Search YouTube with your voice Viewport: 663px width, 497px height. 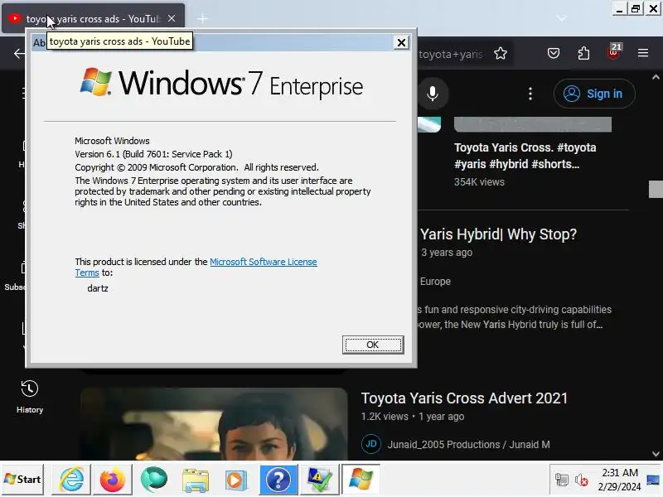pos(432,94)
